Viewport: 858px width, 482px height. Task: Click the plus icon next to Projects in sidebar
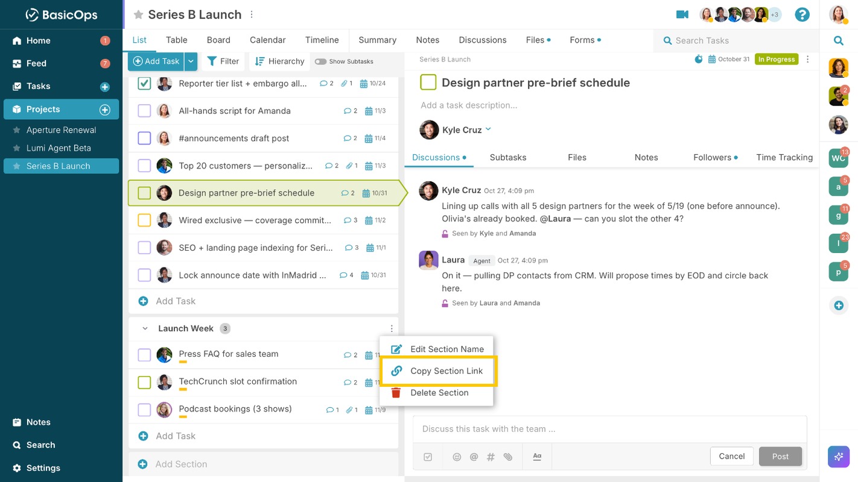tap(105, 110)
